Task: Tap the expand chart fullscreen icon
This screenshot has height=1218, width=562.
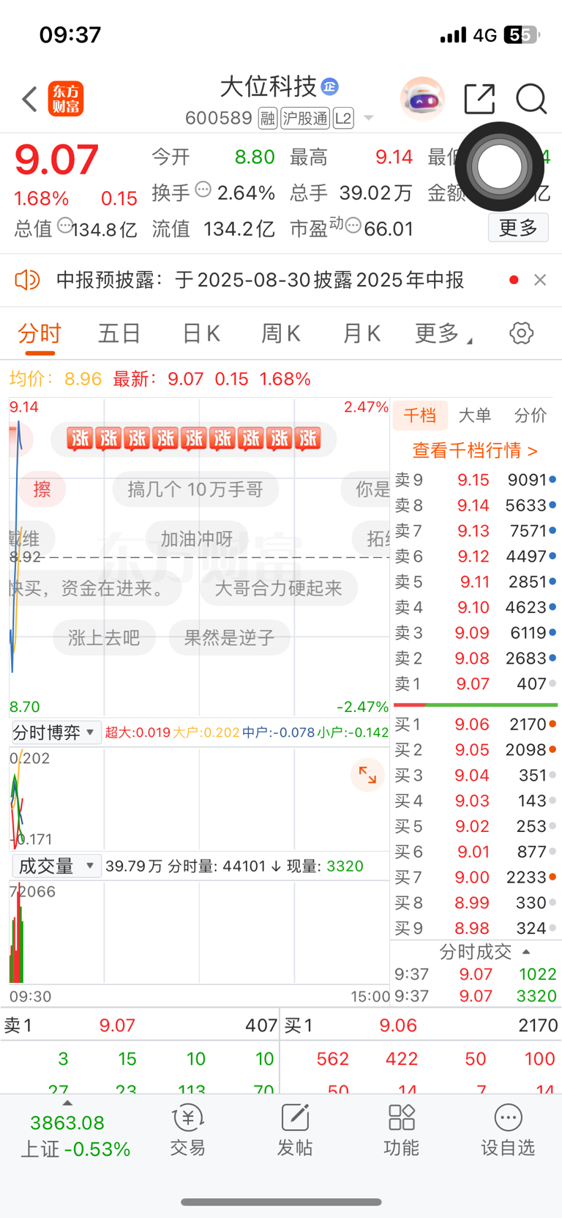Action: [367, 775]
